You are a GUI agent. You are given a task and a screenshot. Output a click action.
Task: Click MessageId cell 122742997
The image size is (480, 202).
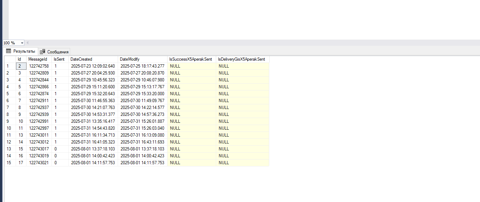[39, 128]
